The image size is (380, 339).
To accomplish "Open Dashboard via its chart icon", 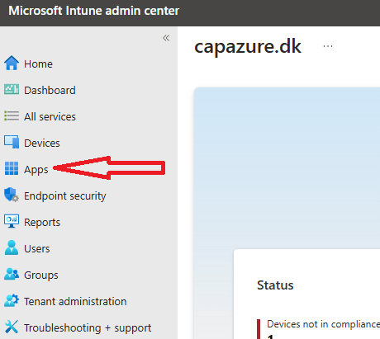I will pyautogui.click(x=12, y=90).
